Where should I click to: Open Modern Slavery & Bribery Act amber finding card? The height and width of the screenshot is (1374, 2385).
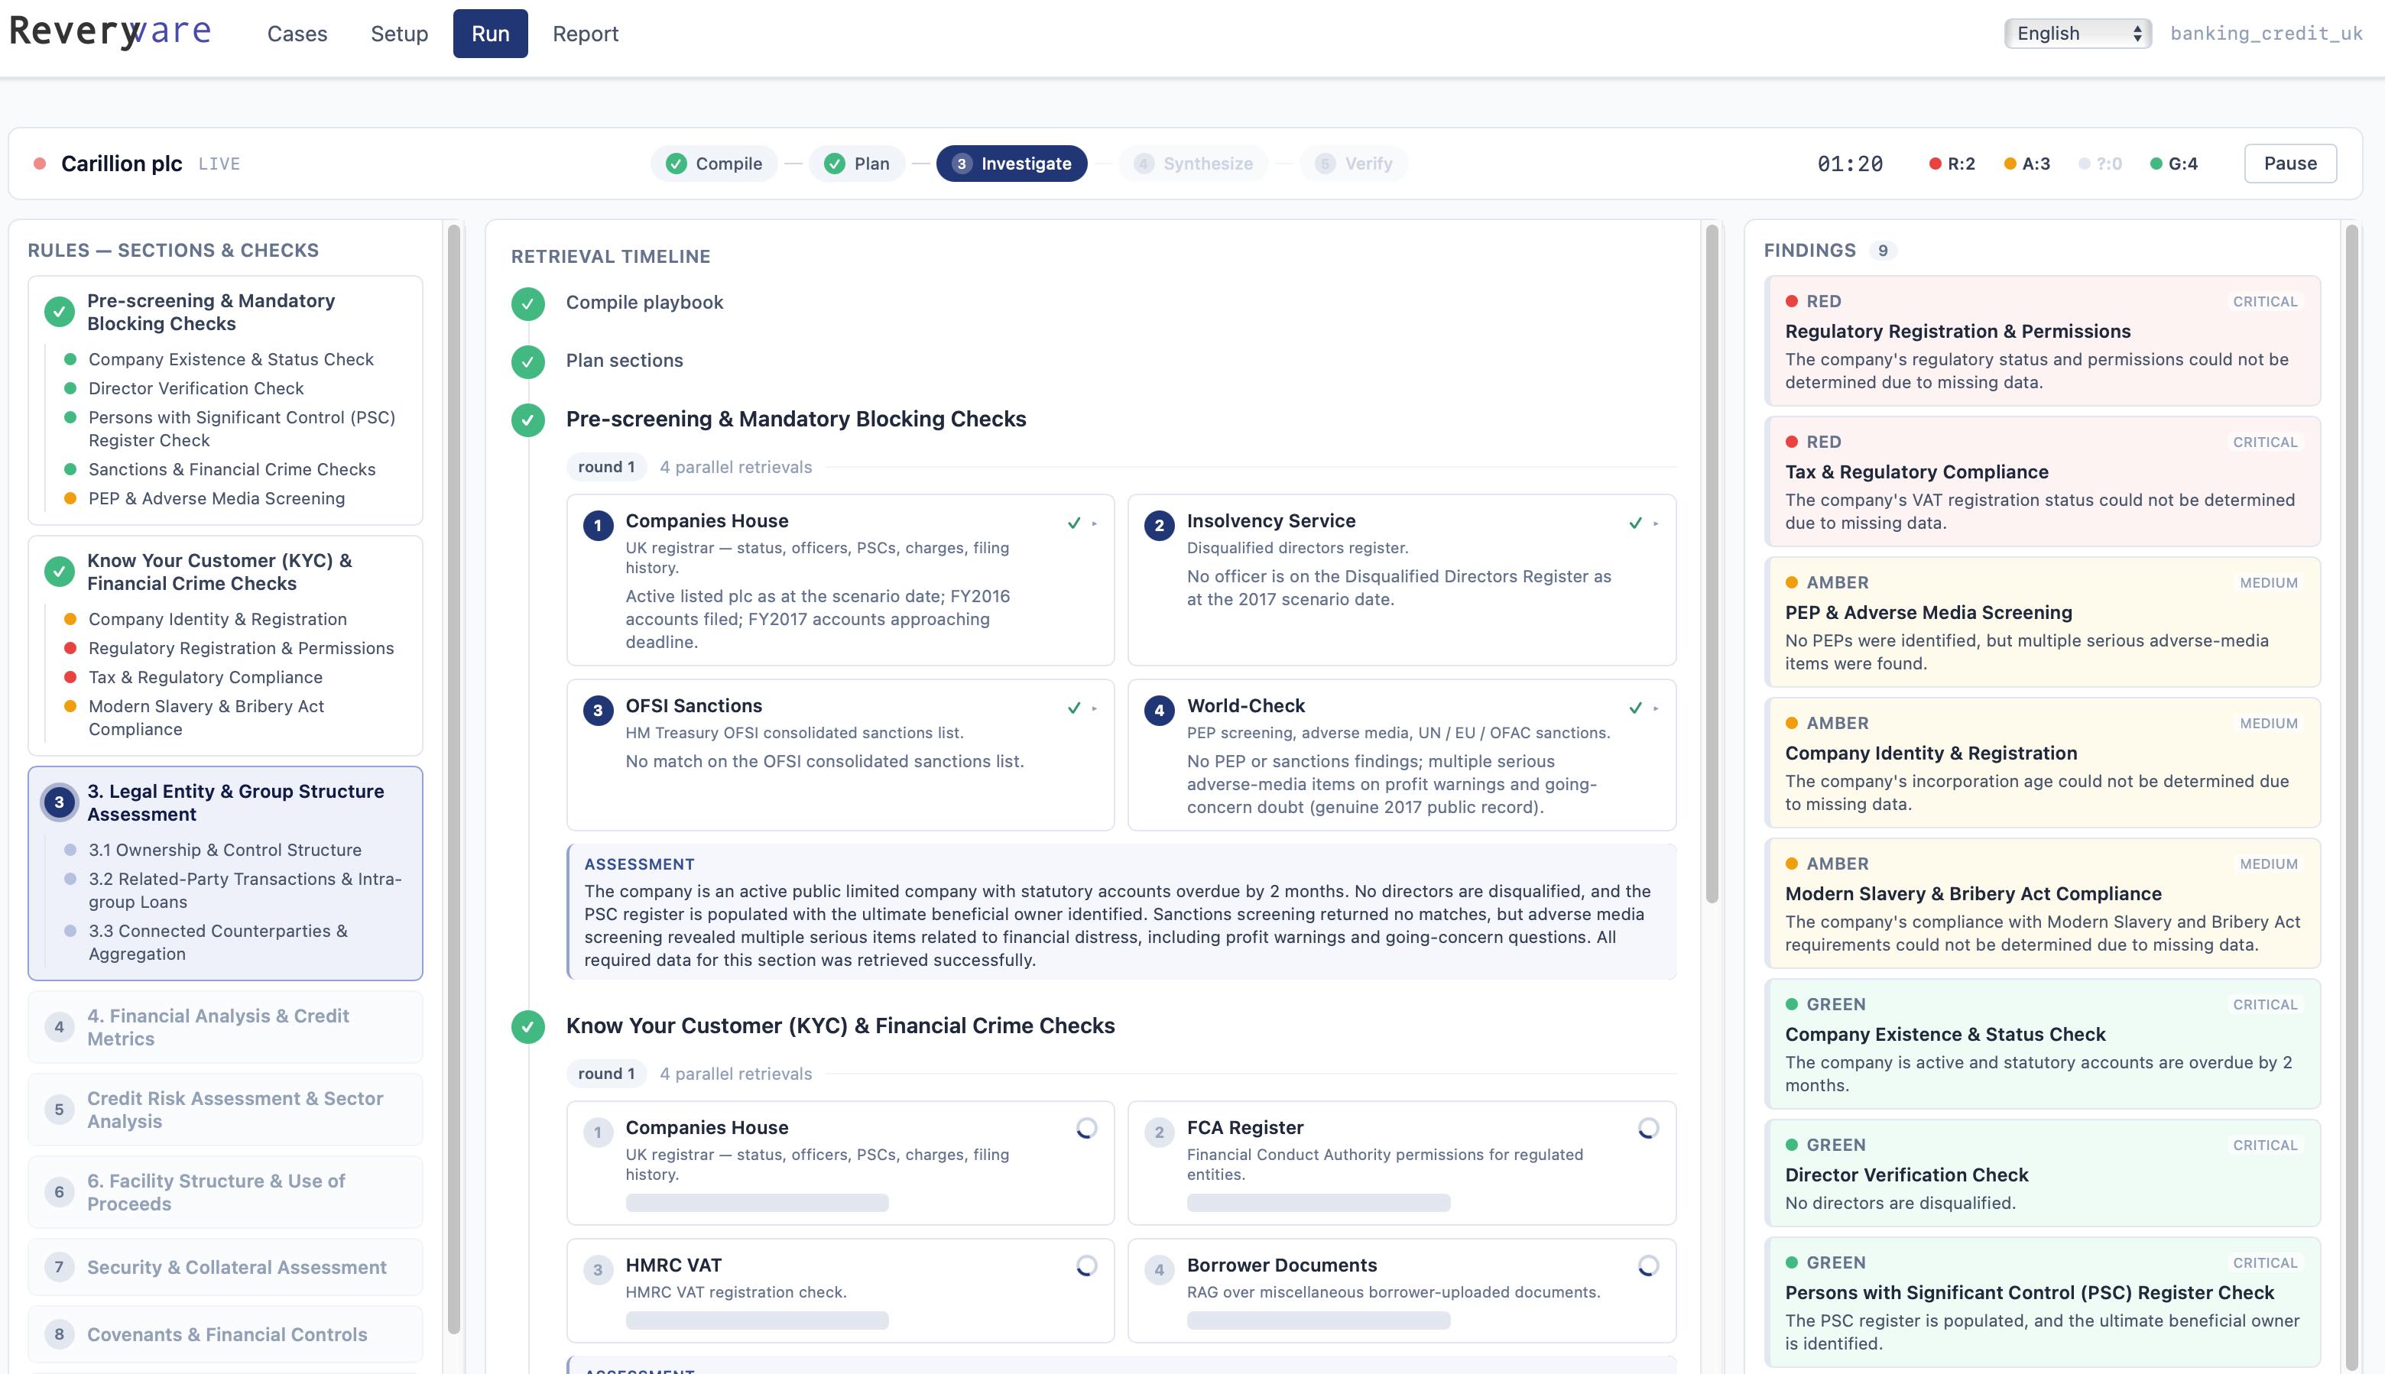coord(2043,903)
